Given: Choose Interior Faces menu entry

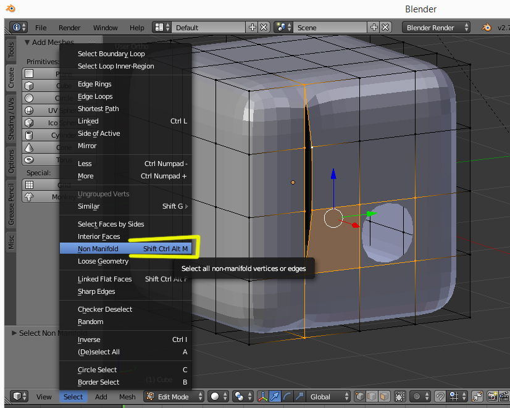Looking at the screenshot, I should (125, 236).
